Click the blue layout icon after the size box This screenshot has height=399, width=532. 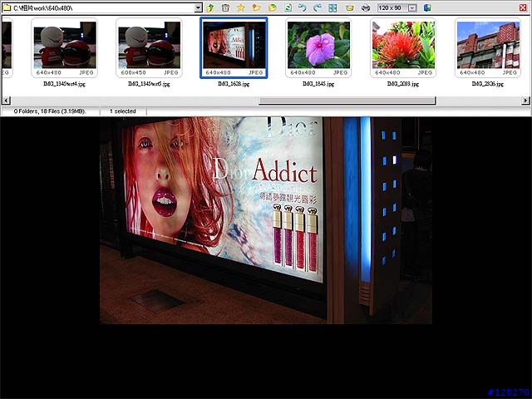[x=427, y=7]
